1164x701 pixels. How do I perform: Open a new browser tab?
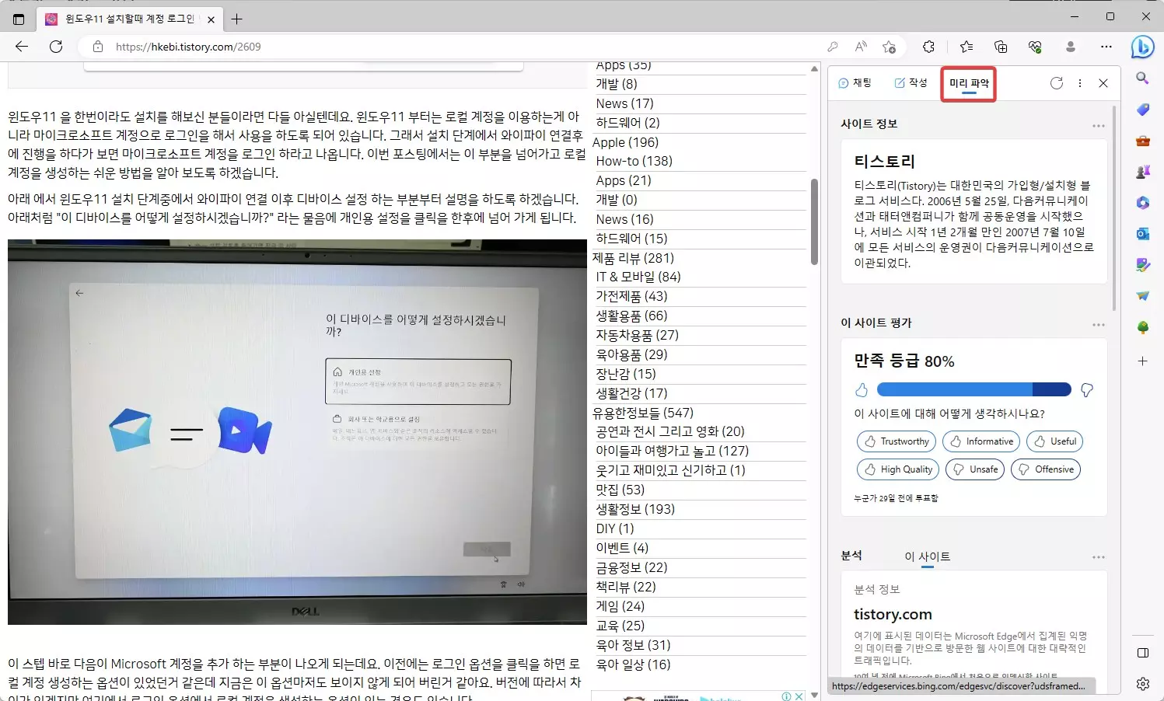pos(237,19)
